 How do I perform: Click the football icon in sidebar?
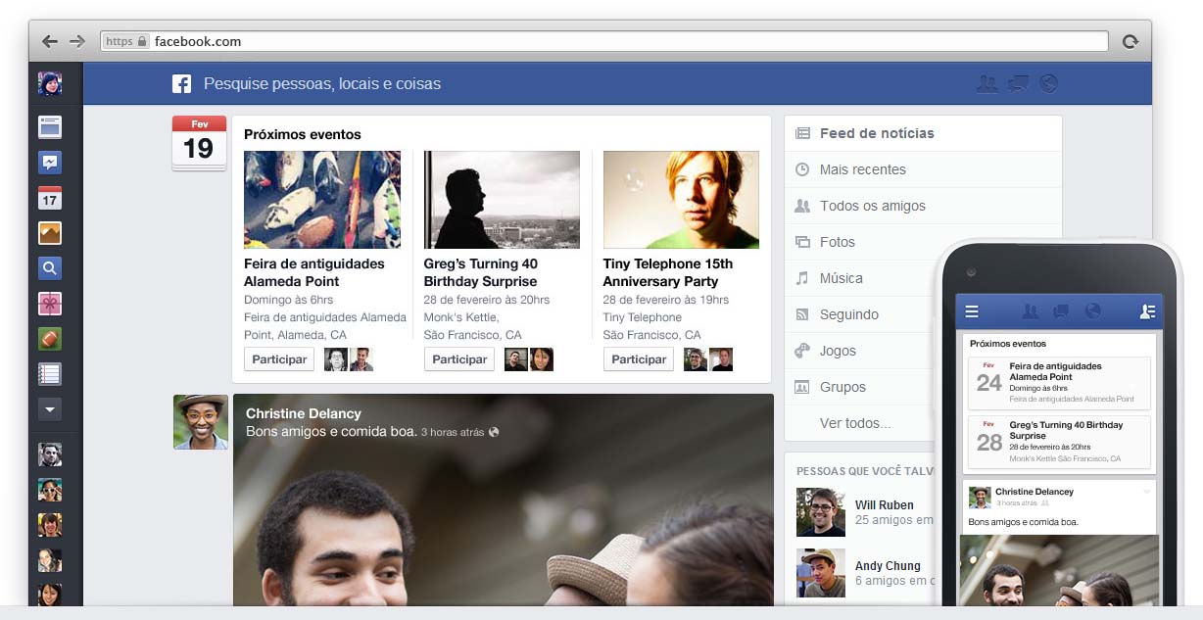(50, 339)
